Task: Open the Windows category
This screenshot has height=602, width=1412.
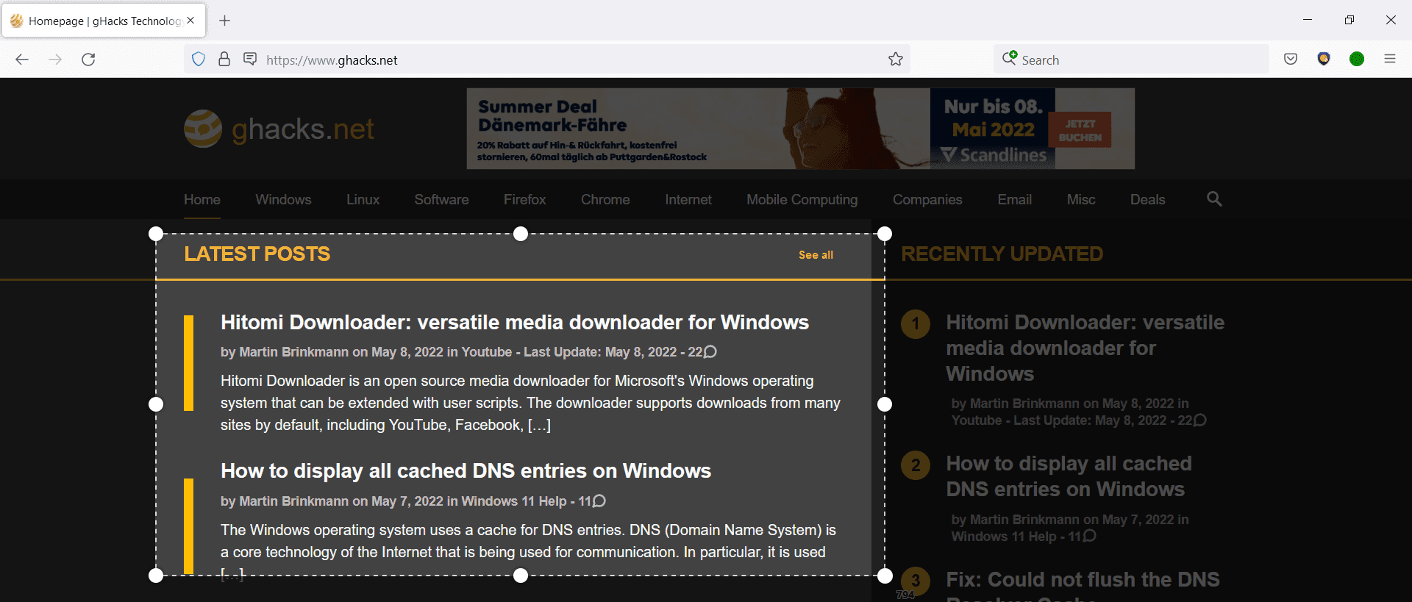Action: click(283, 200)
